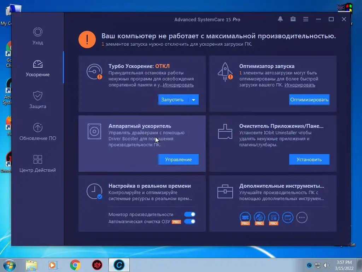Ignore the Turbo Boost warning link

click(178, 85)
